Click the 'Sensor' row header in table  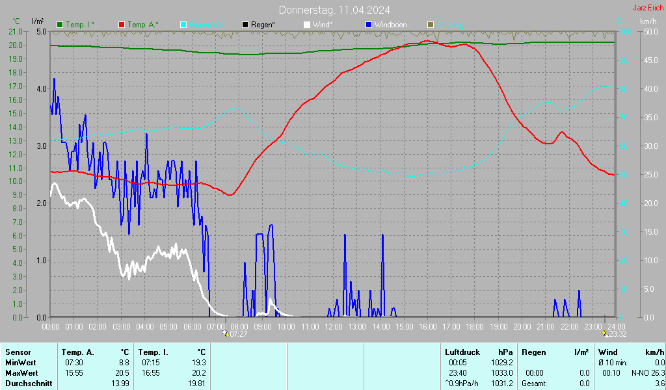coord(18,352)
